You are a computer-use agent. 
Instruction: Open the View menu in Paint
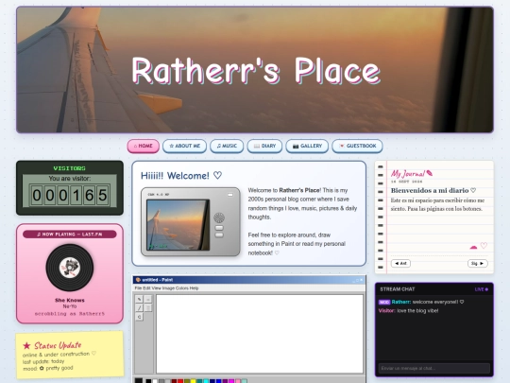(157, 288)
